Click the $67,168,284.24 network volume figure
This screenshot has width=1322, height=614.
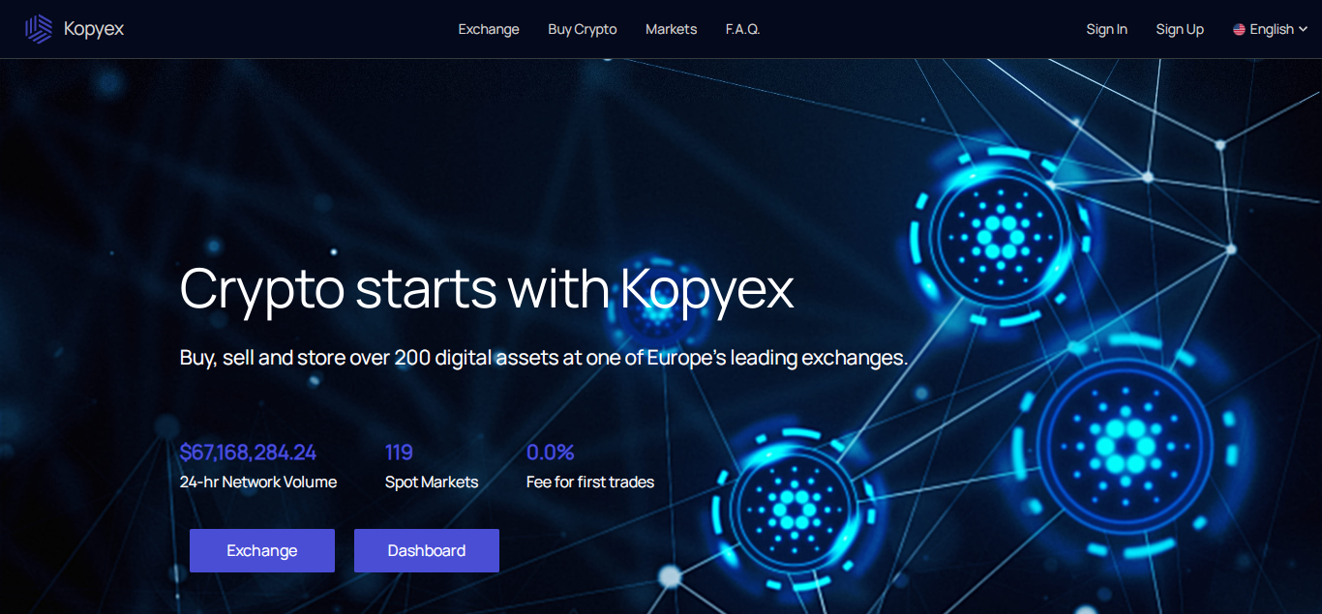coord(248,453)
